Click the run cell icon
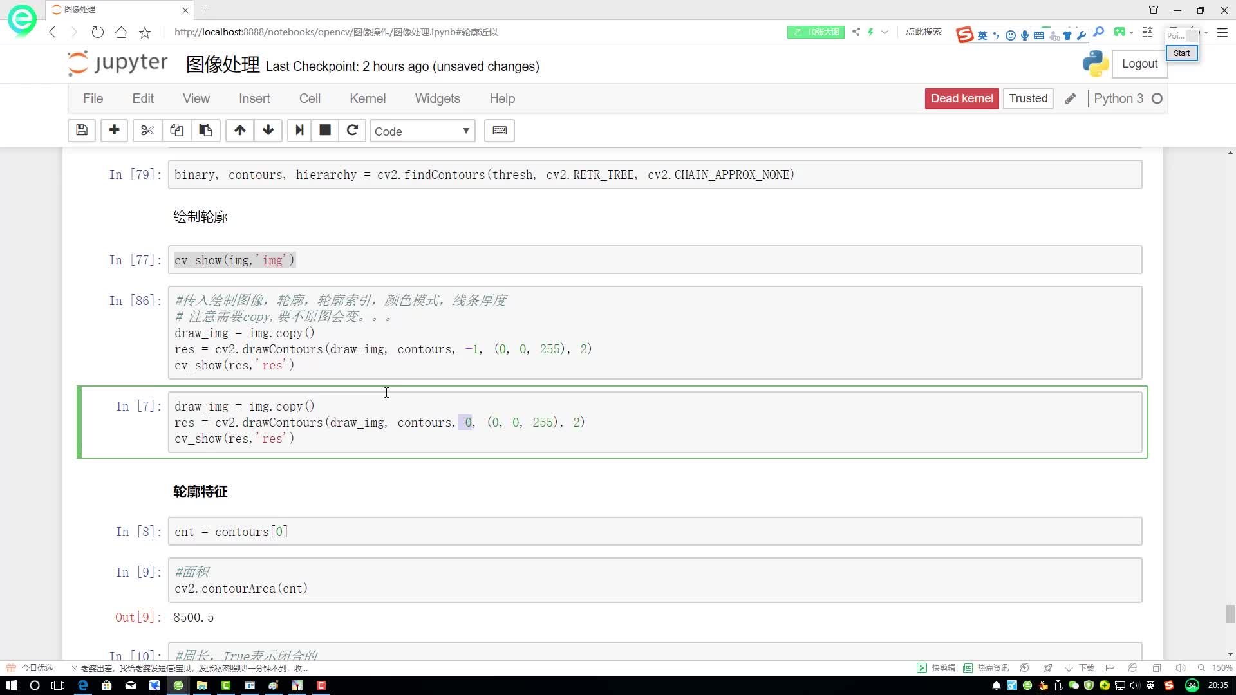This screenshot has width=1236, height=695. (298, 131)
